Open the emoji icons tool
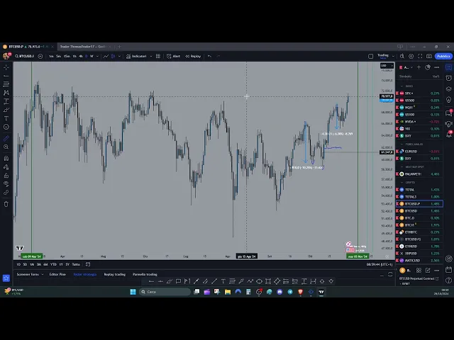454x340 pixels. pyautogui.click(x=6, y=127)
